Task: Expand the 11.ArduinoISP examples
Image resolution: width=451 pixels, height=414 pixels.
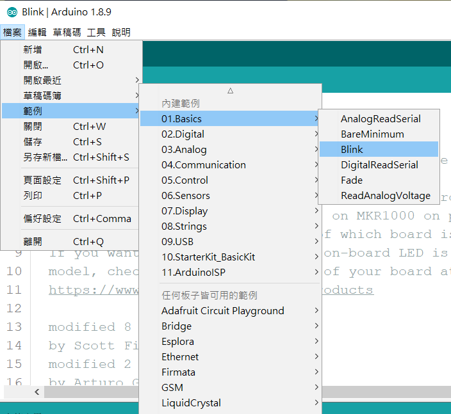Action: (230, 273)
